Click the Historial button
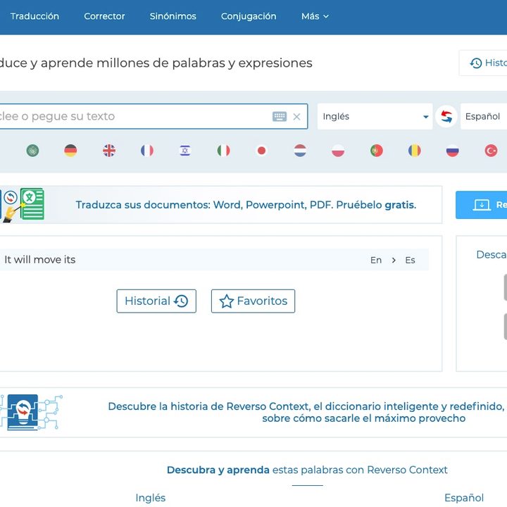This screenshot has width=507, height=507. 156,301
